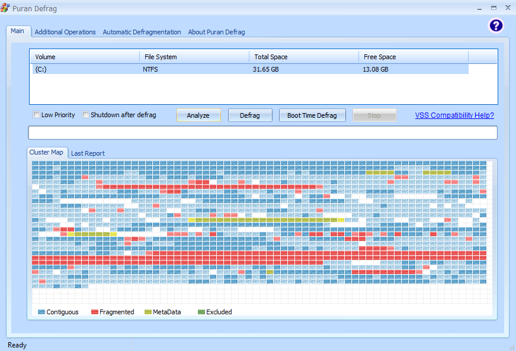View the Last Report tab
The height and width of the screenshot is (351, 516).
88,153
